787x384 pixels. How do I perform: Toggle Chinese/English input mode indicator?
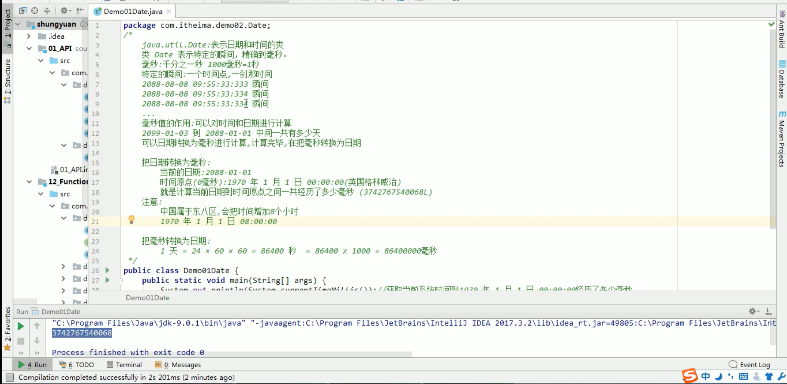(706, 377)
